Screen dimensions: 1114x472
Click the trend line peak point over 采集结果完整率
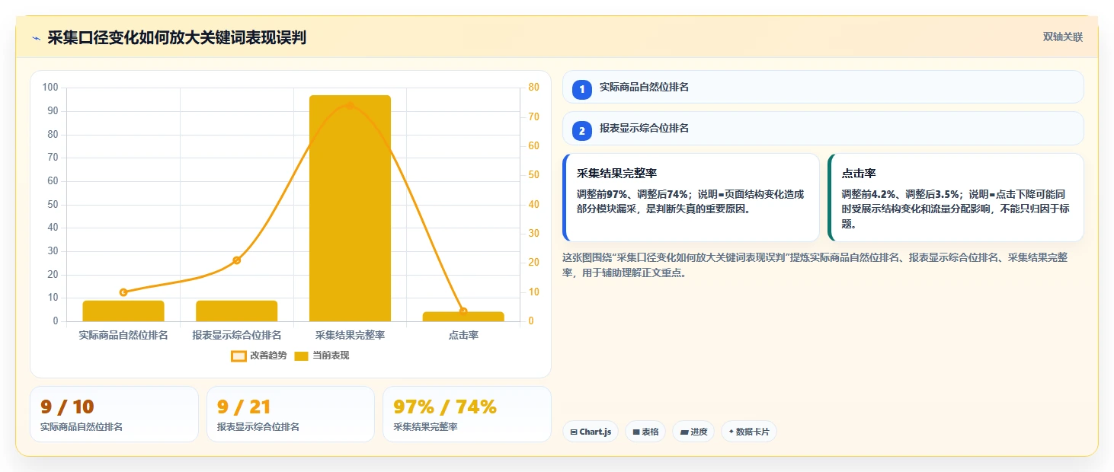pyautogui.click(x=350, y=105)
